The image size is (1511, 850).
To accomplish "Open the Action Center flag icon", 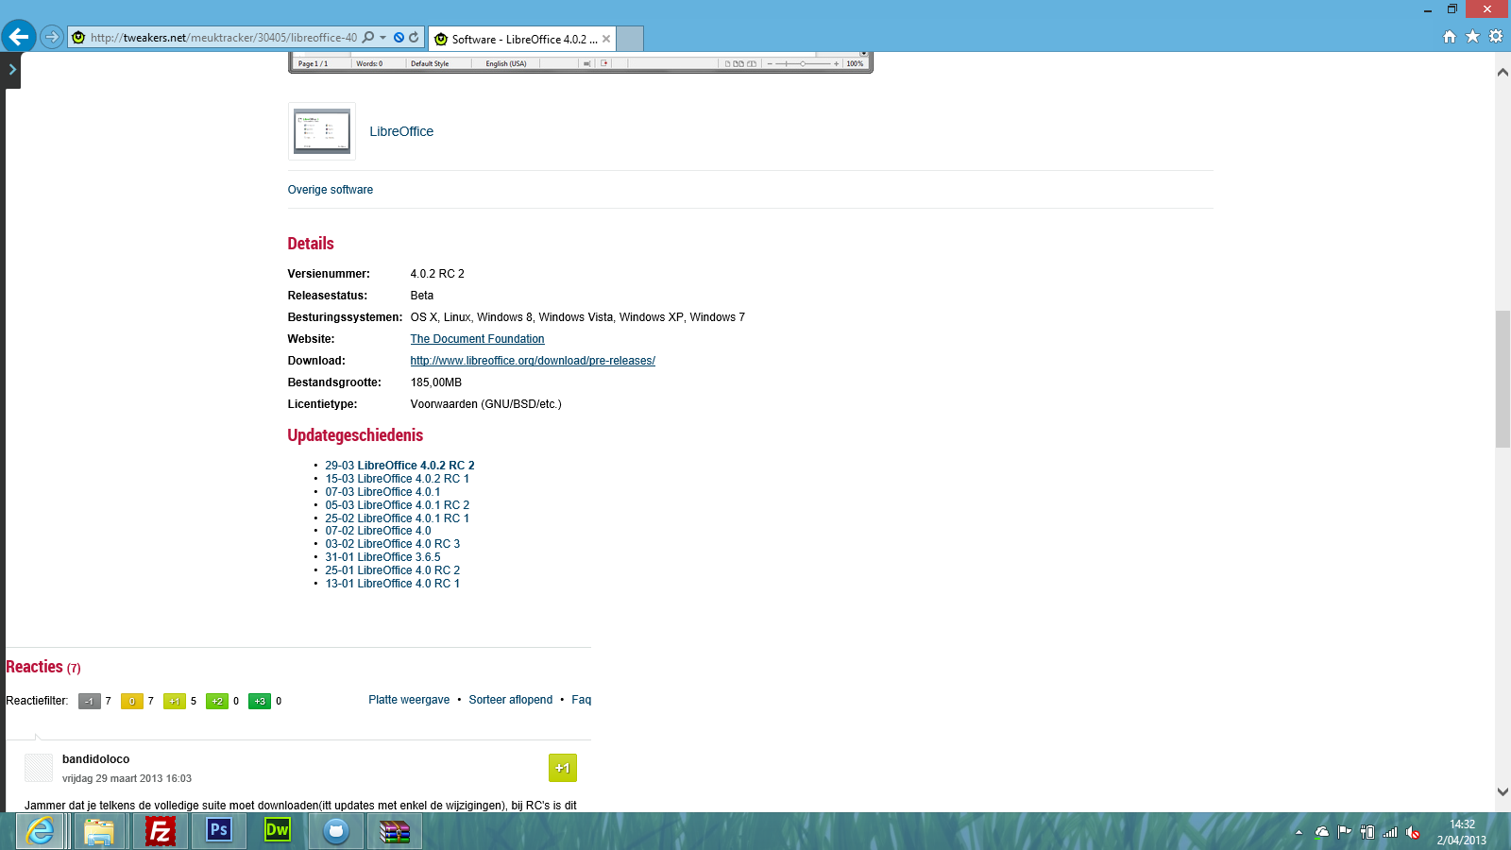I will (x=1345, y=832).
